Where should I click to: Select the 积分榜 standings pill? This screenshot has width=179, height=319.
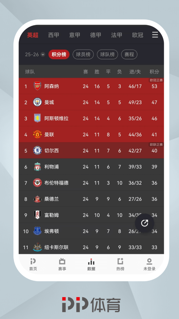point(59,54)
